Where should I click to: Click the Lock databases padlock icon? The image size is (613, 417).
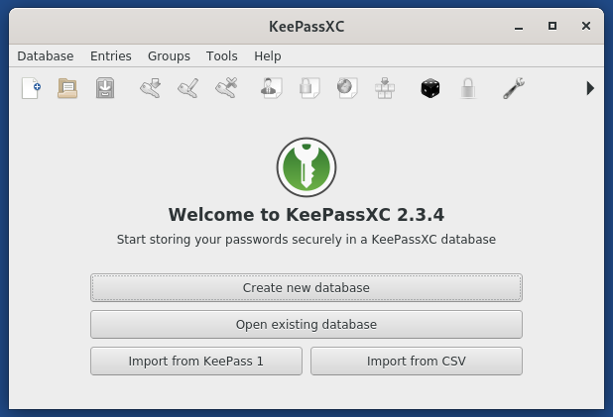tap(467, 88)
